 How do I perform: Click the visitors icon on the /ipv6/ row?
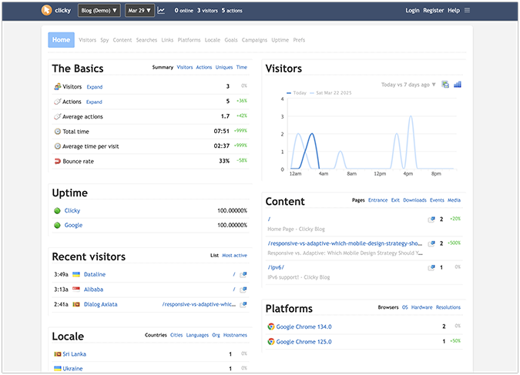[x=431, y=267]
